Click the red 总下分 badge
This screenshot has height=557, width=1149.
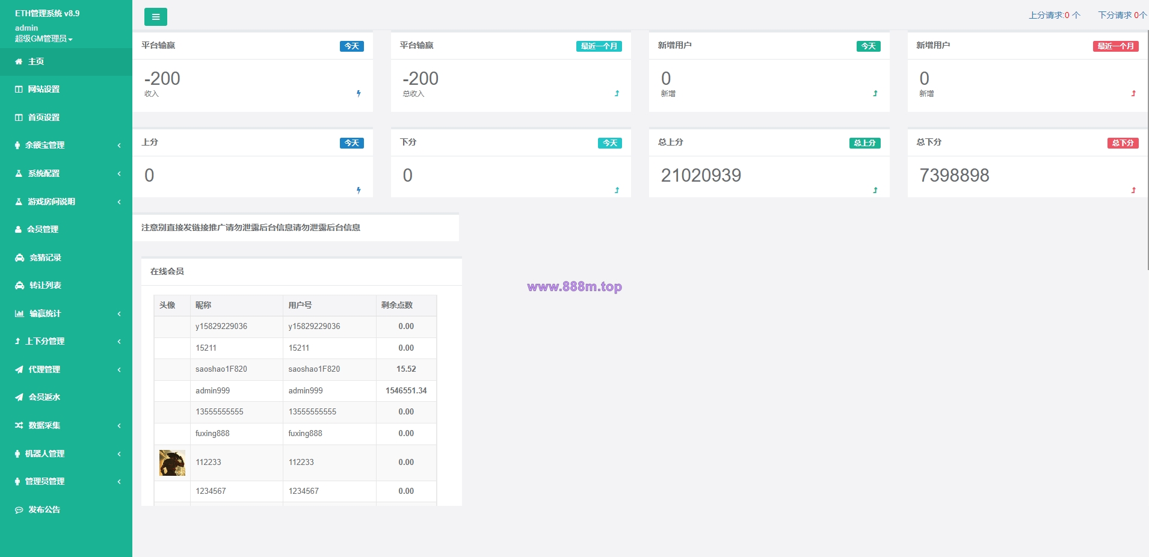1123,143
